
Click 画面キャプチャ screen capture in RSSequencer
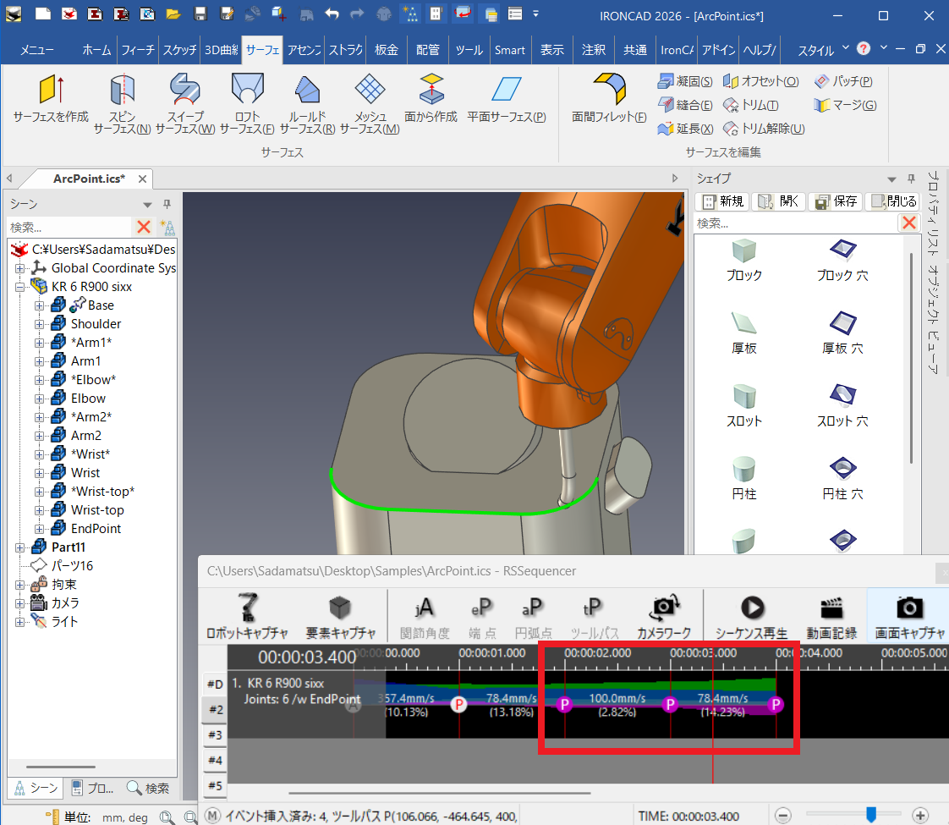(909, 616)
